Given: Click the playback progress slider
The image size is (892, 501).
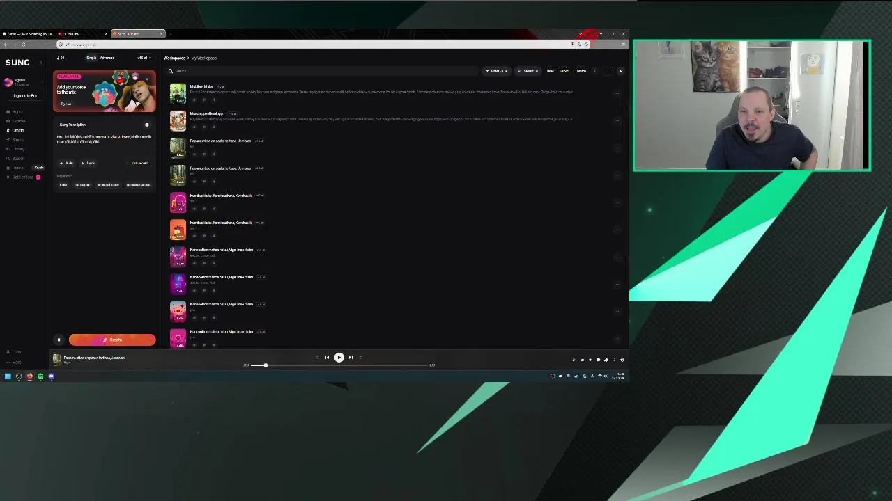Looking at the screenshot, I should (339, 365).
